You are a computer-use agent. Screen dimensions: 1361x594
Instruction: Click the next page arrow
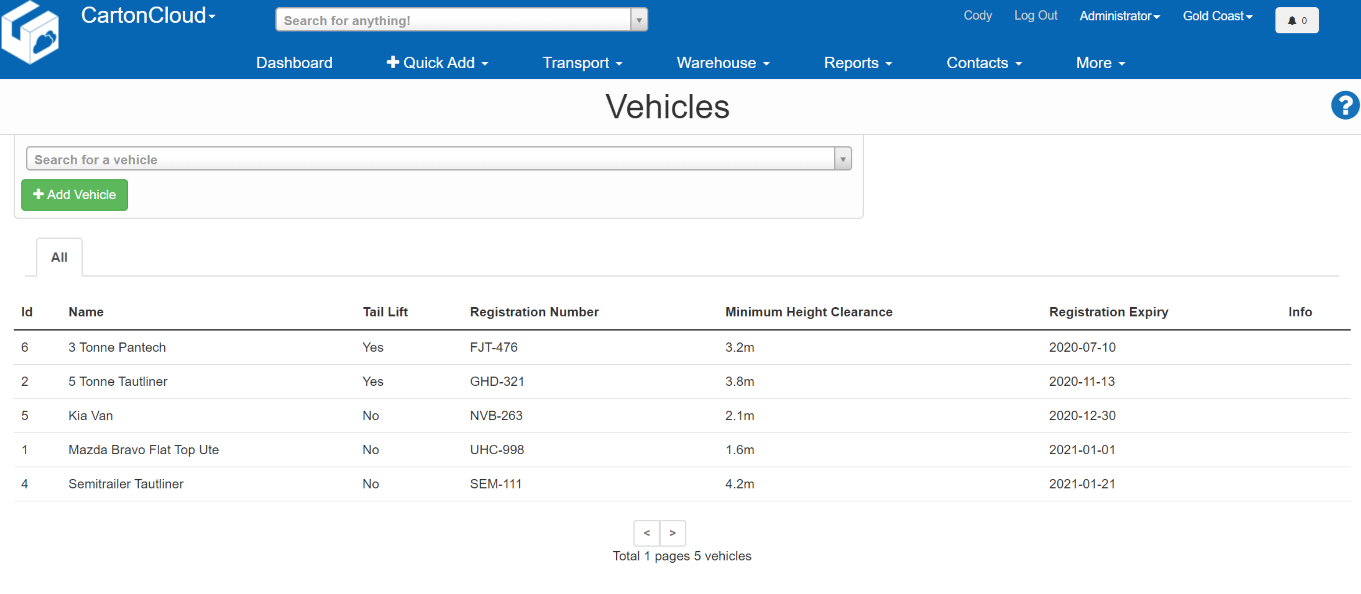click(673, 533)
